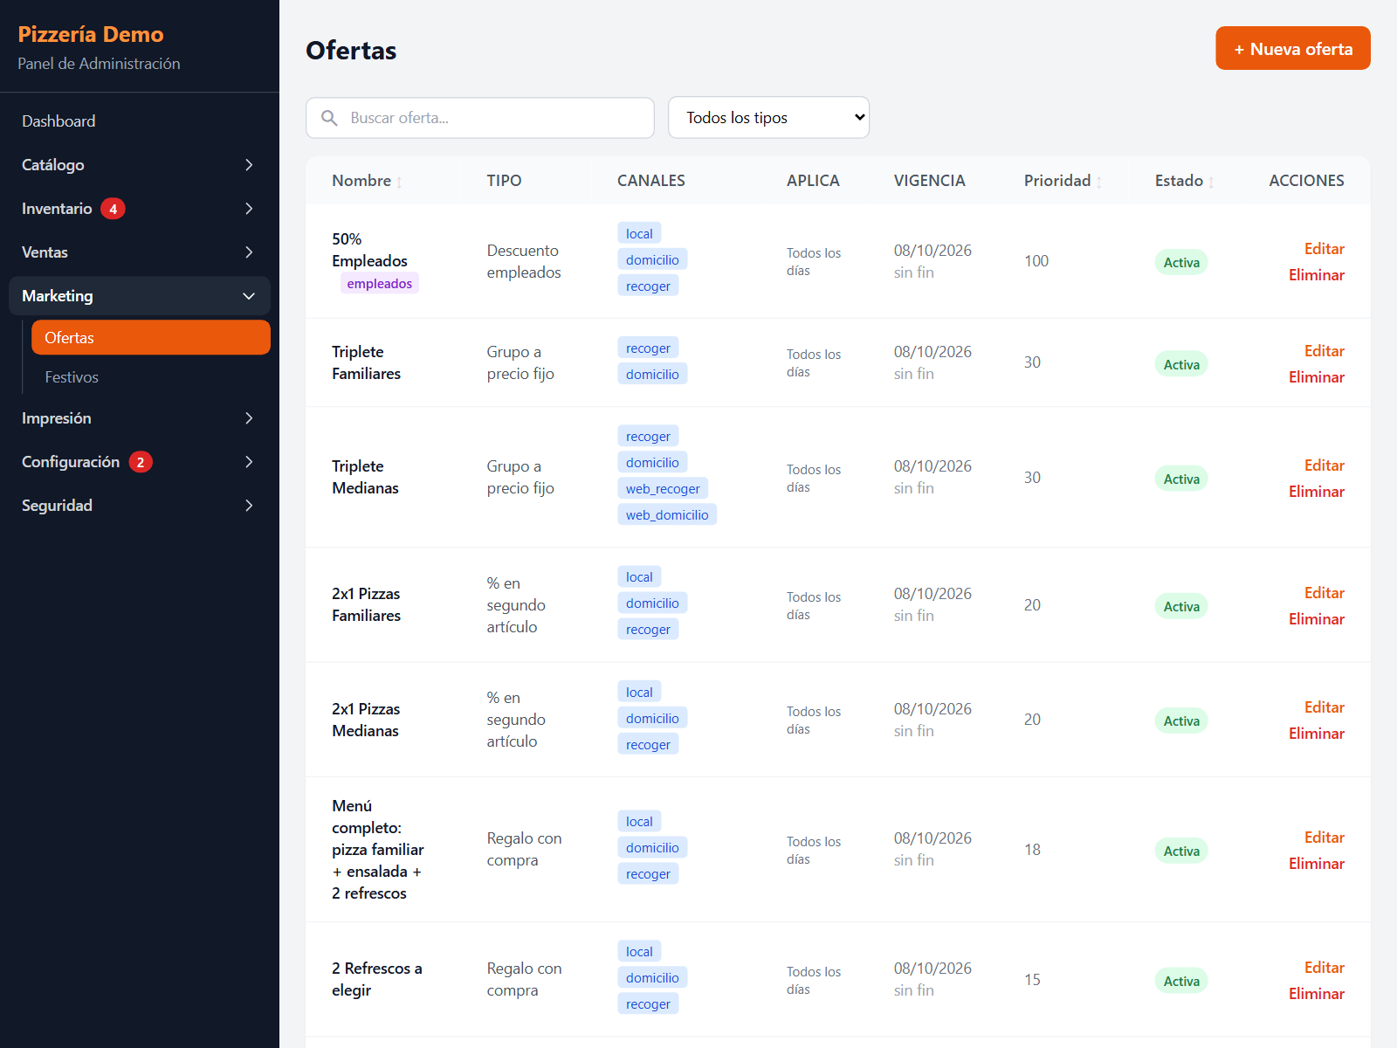Edit the 50% Empleados offer
Screen dimensions: 1397x1048
[1324, 249]
